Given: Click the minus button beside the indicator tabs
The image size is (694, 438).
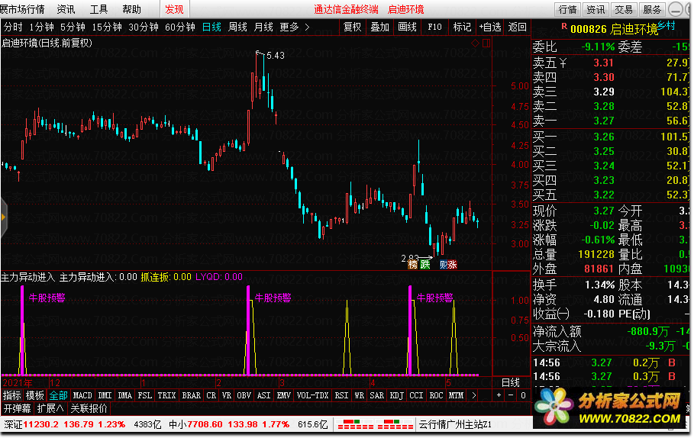Looking at the screenshot, I should pyautogui.click(x=511, y=395).
